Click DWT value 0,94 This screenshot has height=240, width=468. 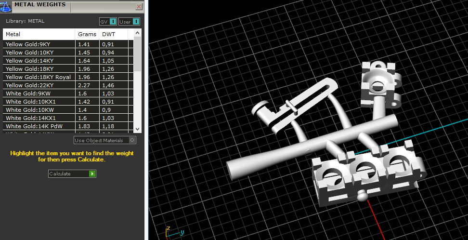click(x=108, y=53)
